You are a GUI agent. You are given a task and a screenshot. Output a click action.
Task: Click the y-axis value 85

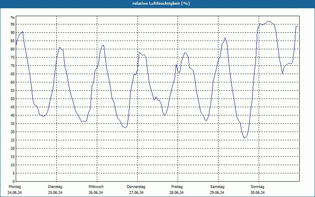[13, 41]
